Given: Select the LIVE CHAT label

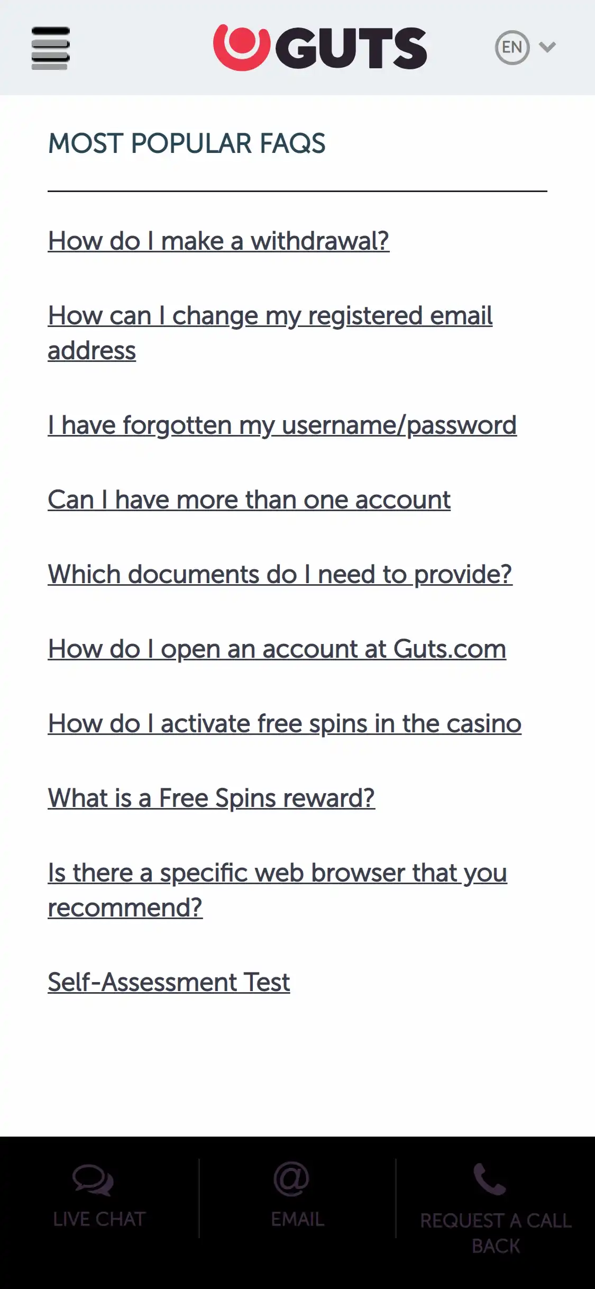Looking at the screenshot, I should coord(99,1219).
